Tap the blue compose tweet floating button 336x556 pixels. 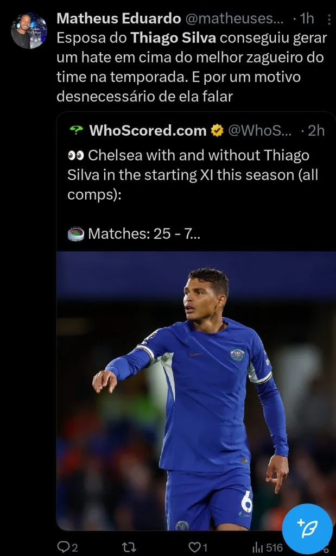point(307,529)
